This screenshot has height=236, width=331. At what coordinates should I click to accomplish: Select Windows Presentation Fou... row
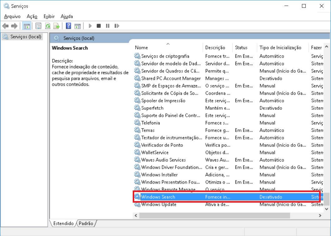(228, 182)
